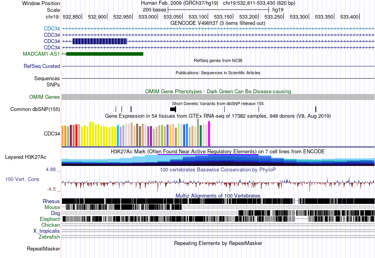This screenshot has height=258, width=375.
Task: Click 'Repeating Elements by RepeatMasker' title
Action: (x=218, y=243)
